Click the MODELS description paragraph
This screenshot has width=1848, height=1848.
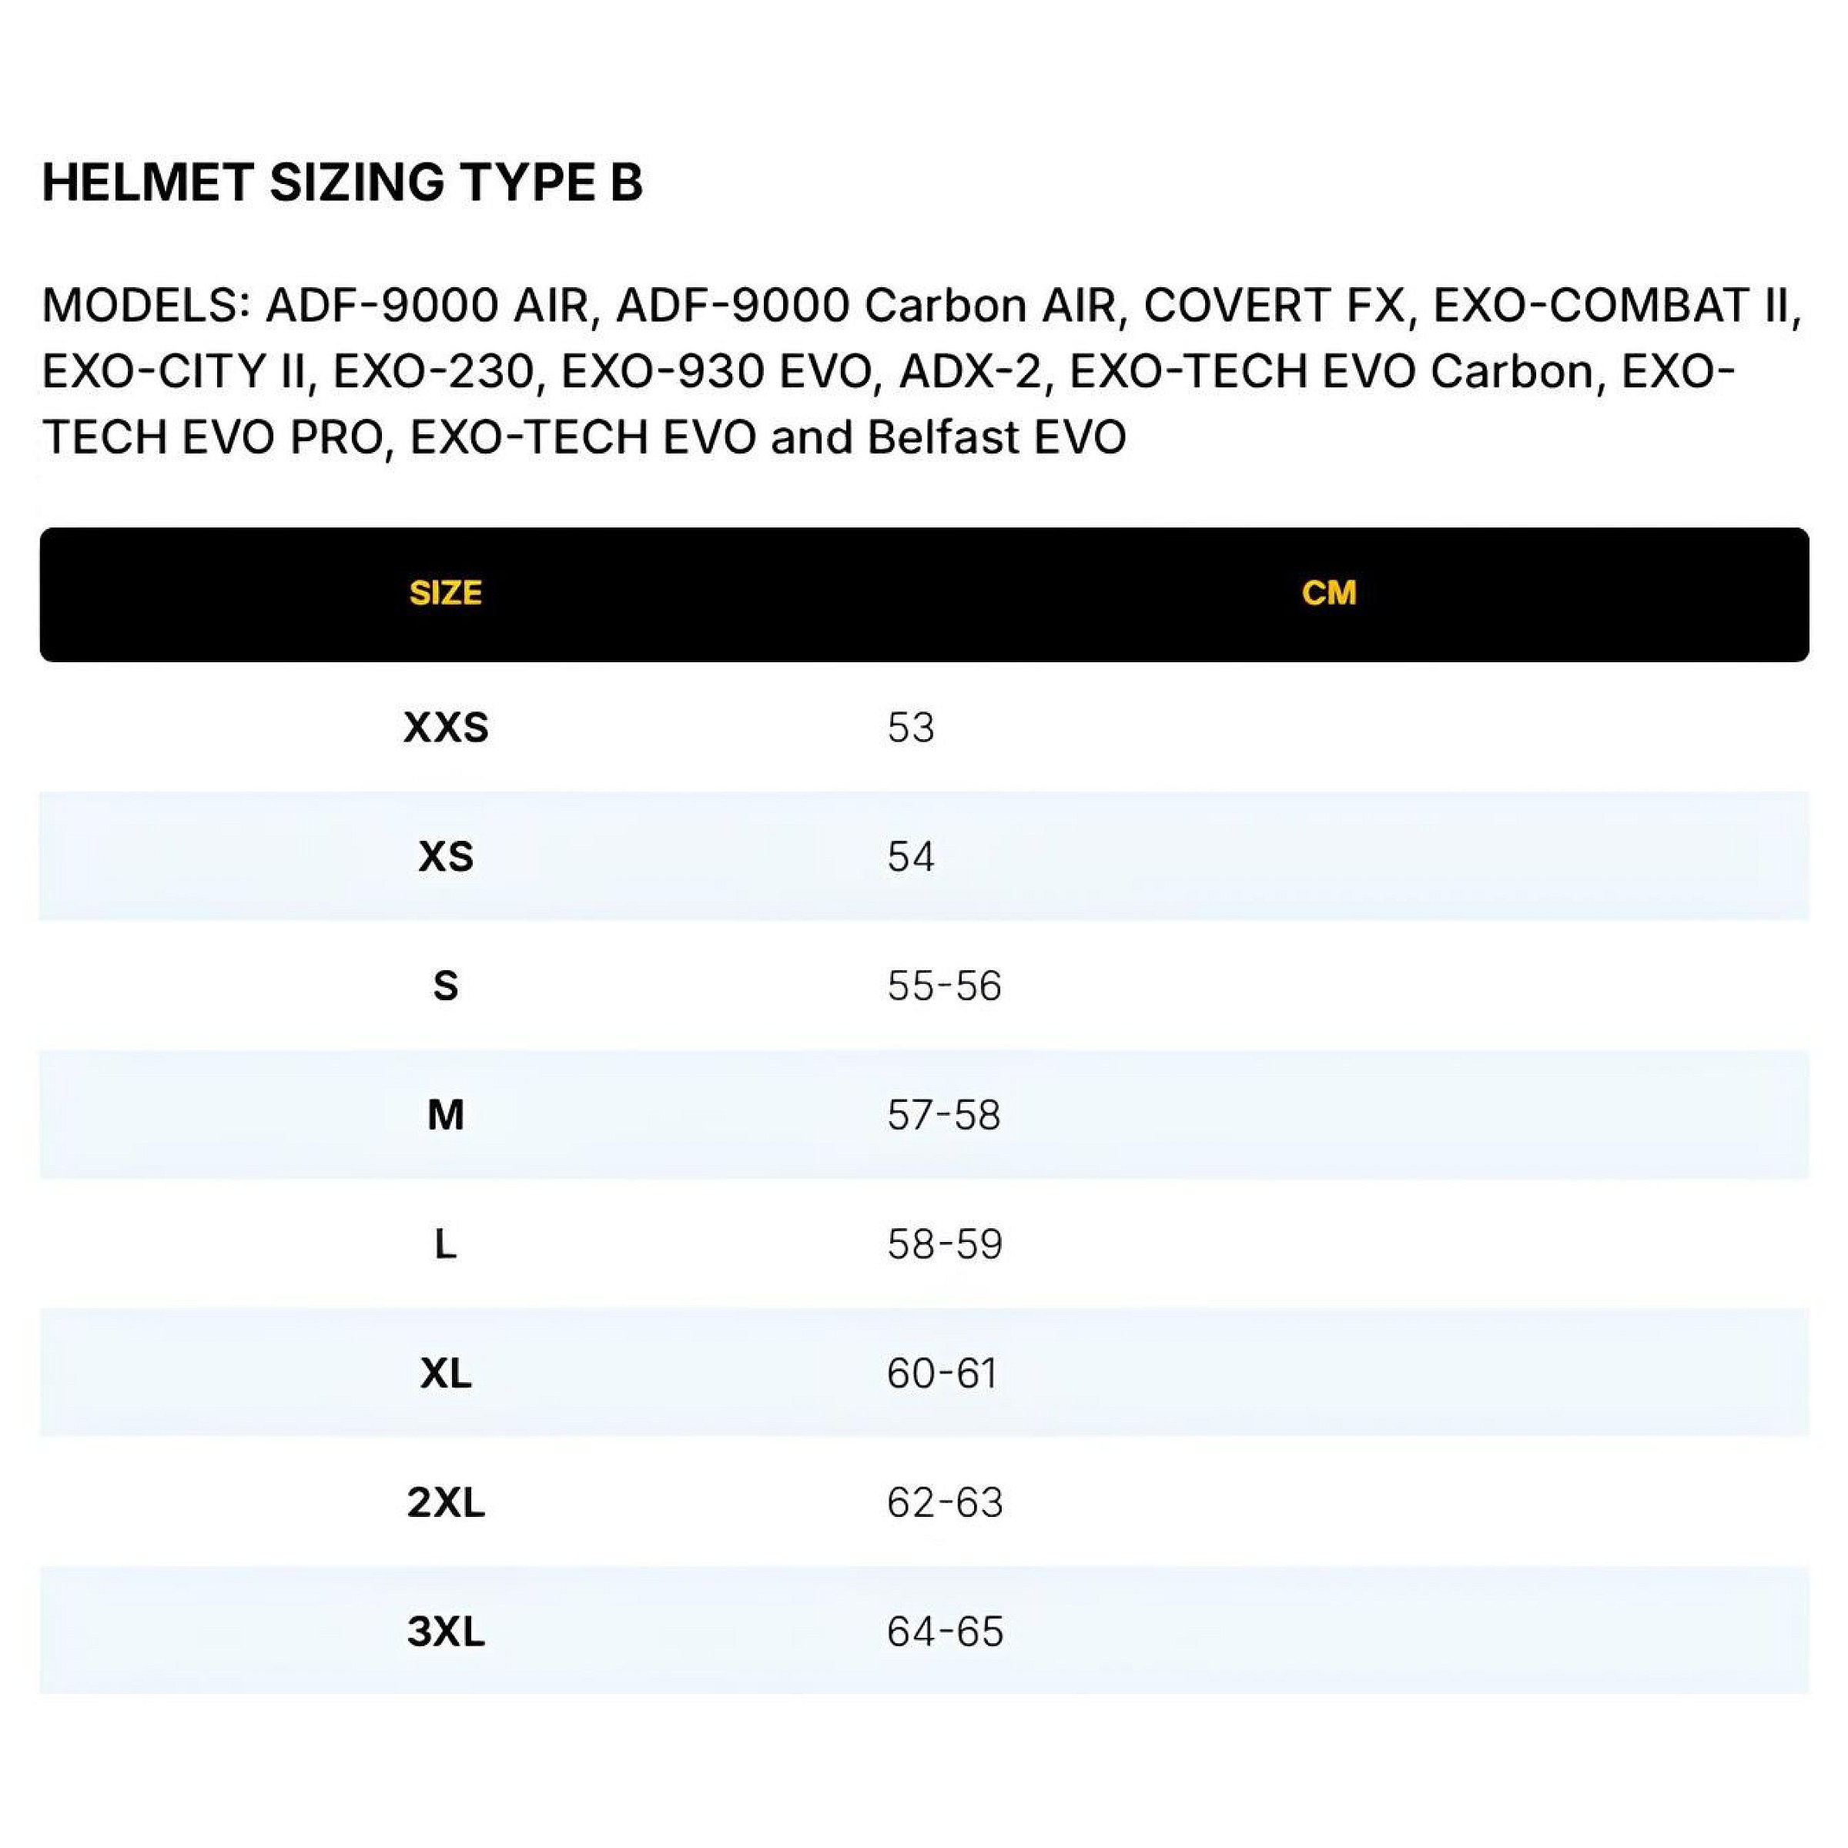[x=921, y=372]
